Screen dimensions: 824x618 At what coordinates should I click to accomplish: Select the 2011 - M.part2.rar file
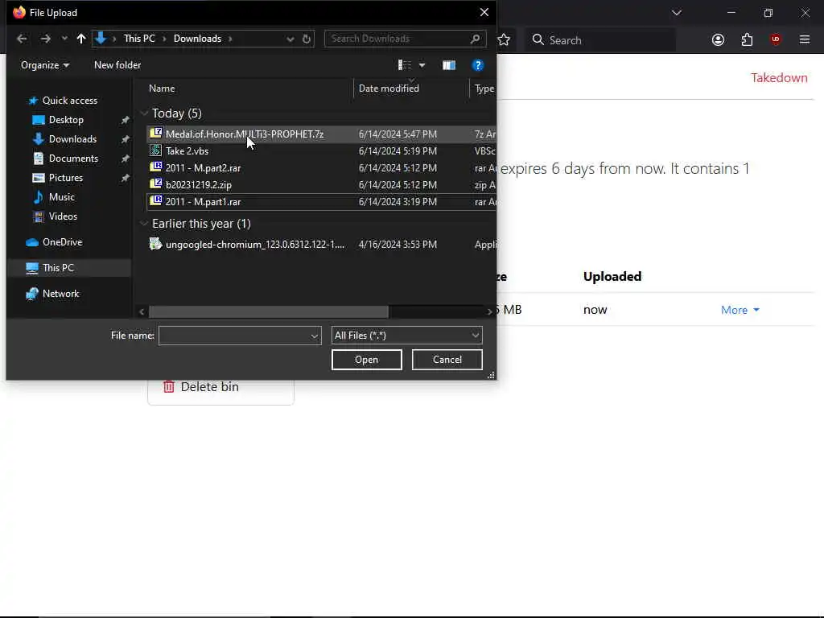tap(321, 167)
